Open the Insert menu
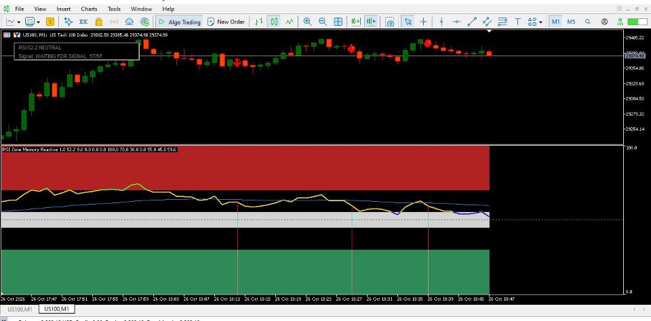This screenshot has width=651, height=321. point(64,9)
